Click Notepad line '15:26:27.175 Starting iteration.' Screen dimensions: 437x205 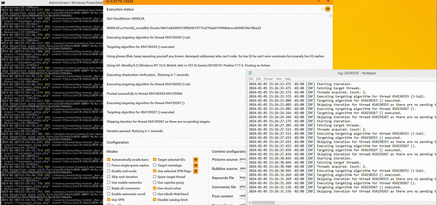[x=300, y=121]
